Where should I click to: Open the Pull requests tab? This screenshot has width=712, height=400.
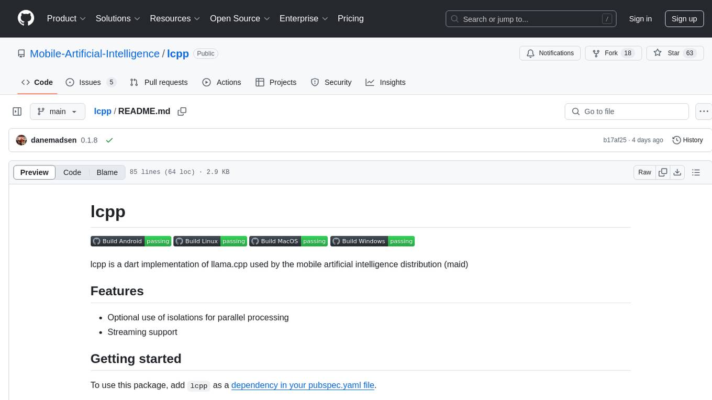(159, 82)
